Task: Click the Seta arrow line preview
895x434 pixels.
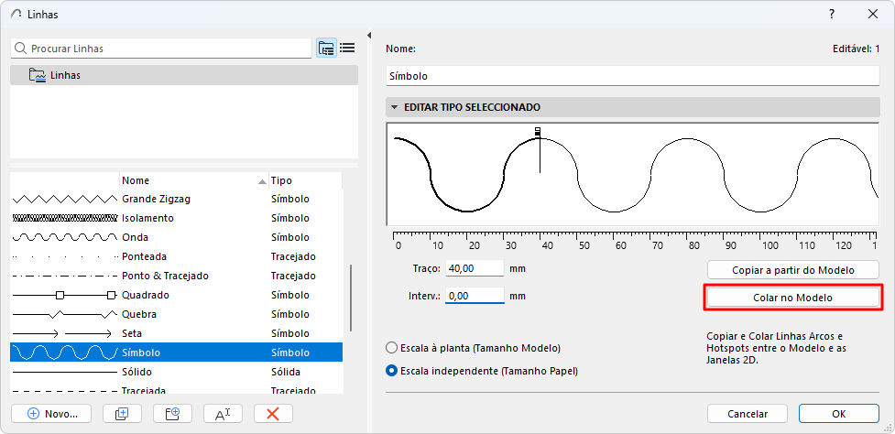Action: [62, 333]
